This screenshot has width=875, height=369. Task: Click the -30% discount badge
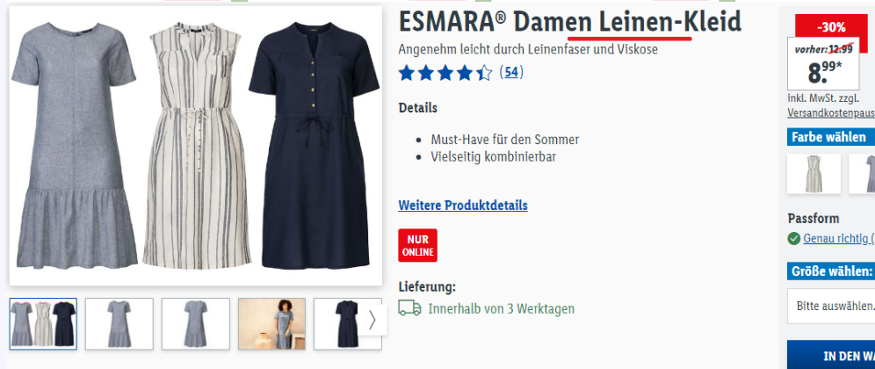831,26
